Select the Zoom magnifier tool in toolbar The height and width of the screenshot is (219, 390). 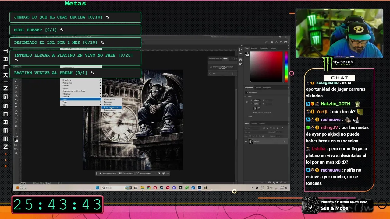(16, 129)
